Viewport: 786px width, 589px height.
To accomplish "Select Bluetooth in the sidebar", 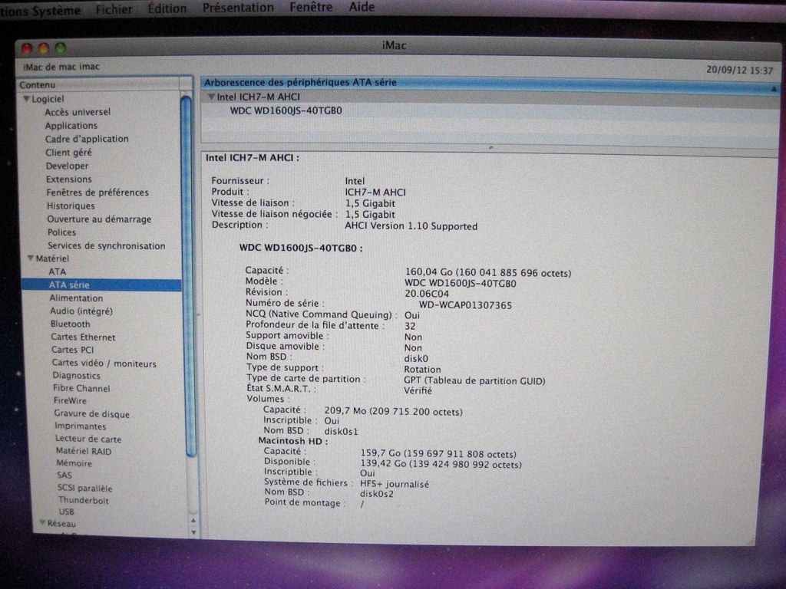I will [x=70, y=324].
